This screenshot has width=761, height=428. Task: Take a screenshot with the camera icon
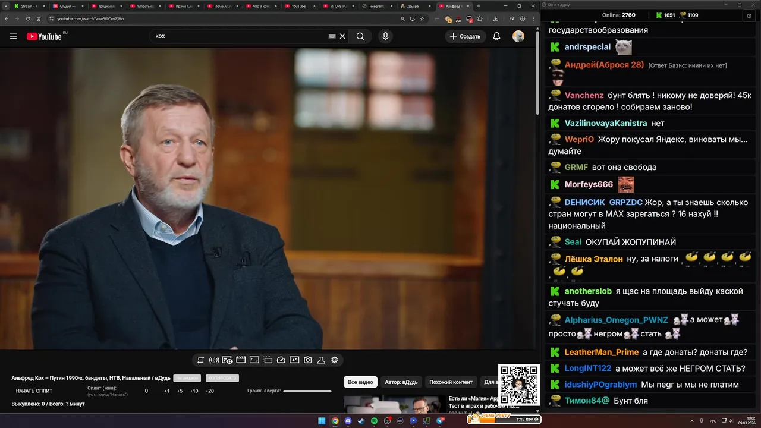[308, 360]
